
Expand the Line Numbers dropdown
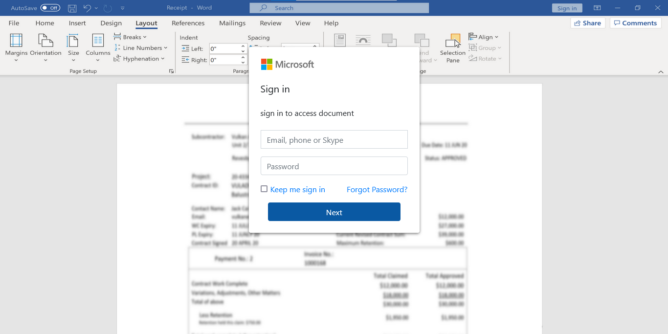pyautogui.click(x=141, y=48)
